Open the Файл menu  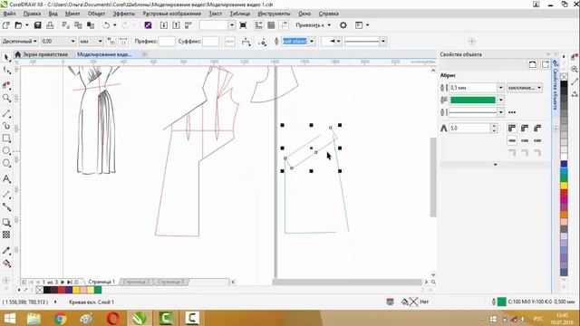(9, 14)
